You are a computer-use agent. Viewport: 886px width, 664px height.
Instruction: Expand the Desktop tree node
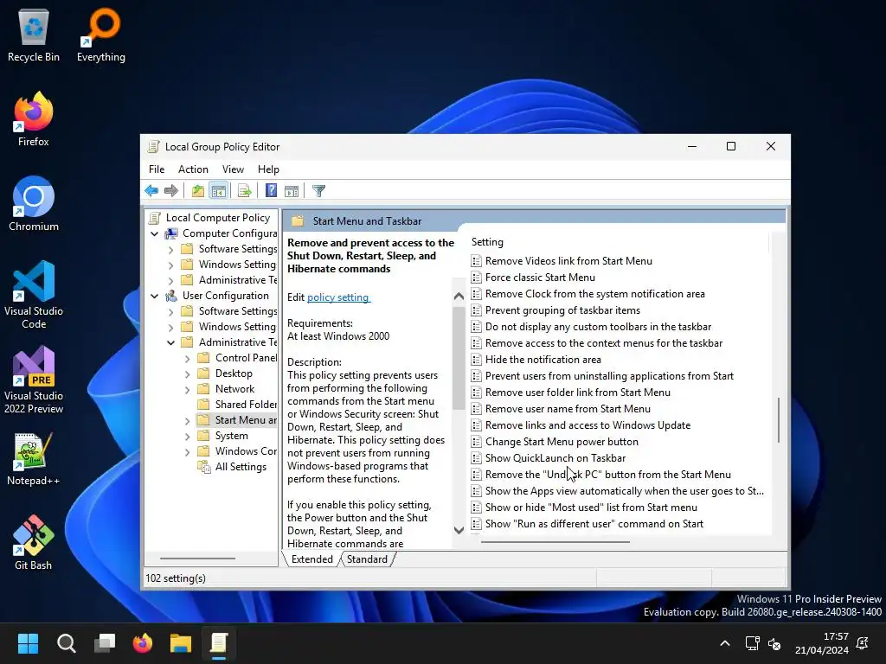click(187, 373)
